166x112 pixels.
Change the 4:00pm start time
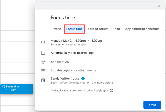pyautogui.click(x=80, y=41)
